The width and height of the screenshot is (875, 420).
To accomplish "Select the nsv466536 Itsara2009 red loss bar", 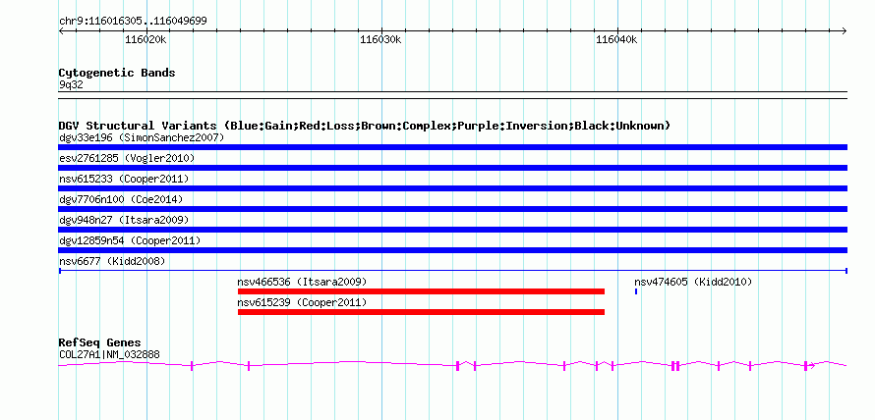I will point(421,291).
